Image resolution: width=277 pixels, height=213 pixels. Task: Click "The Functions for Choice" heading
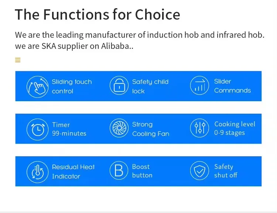tap(98, 15)
